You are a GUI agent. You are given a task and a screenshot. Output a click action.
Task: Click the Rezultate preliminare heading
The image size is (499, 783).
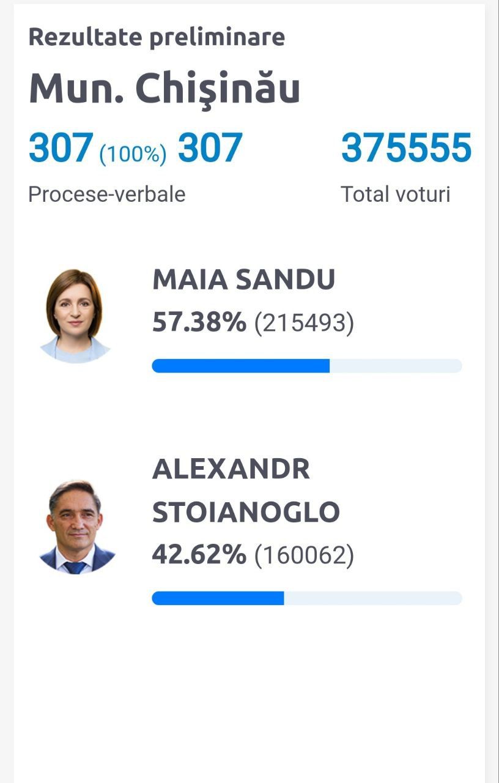coord(157,37)
